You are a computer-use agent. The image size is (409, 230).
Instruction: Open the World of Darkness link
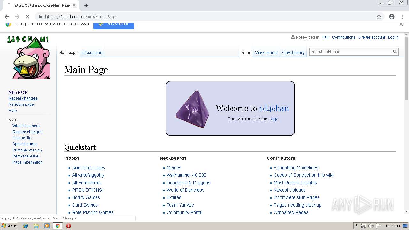pyautogui.click(x=185, y=190)
